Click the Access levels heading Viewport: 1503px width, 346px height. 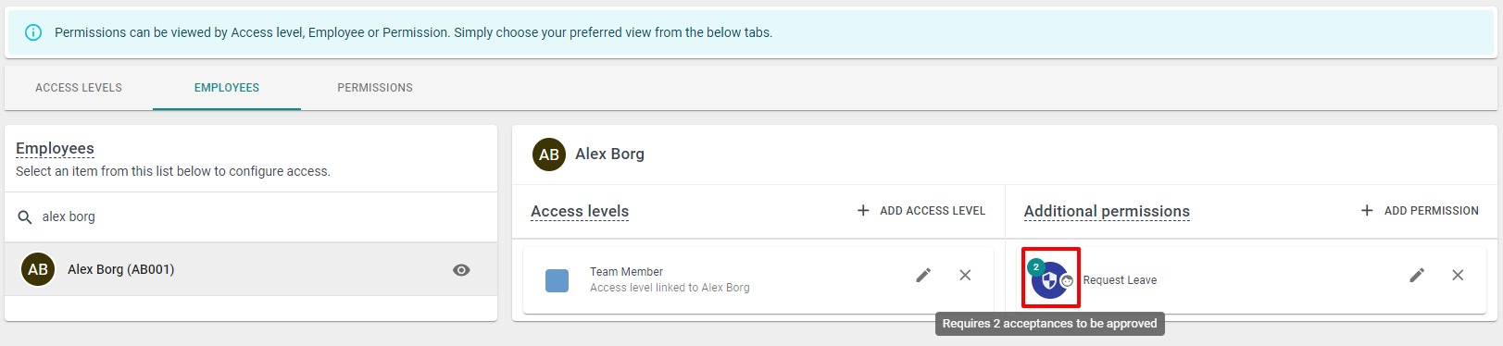(x=580, y=212)
